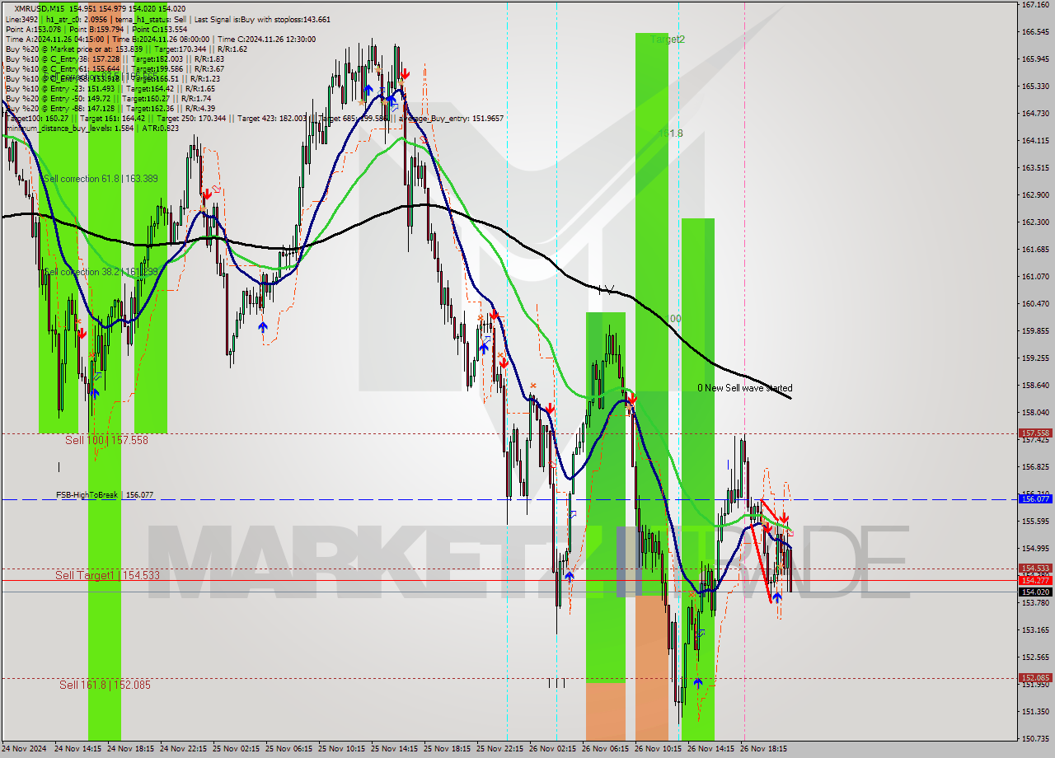
Task: Click the red 152.085 price tag
Action: click(1035, 678)
